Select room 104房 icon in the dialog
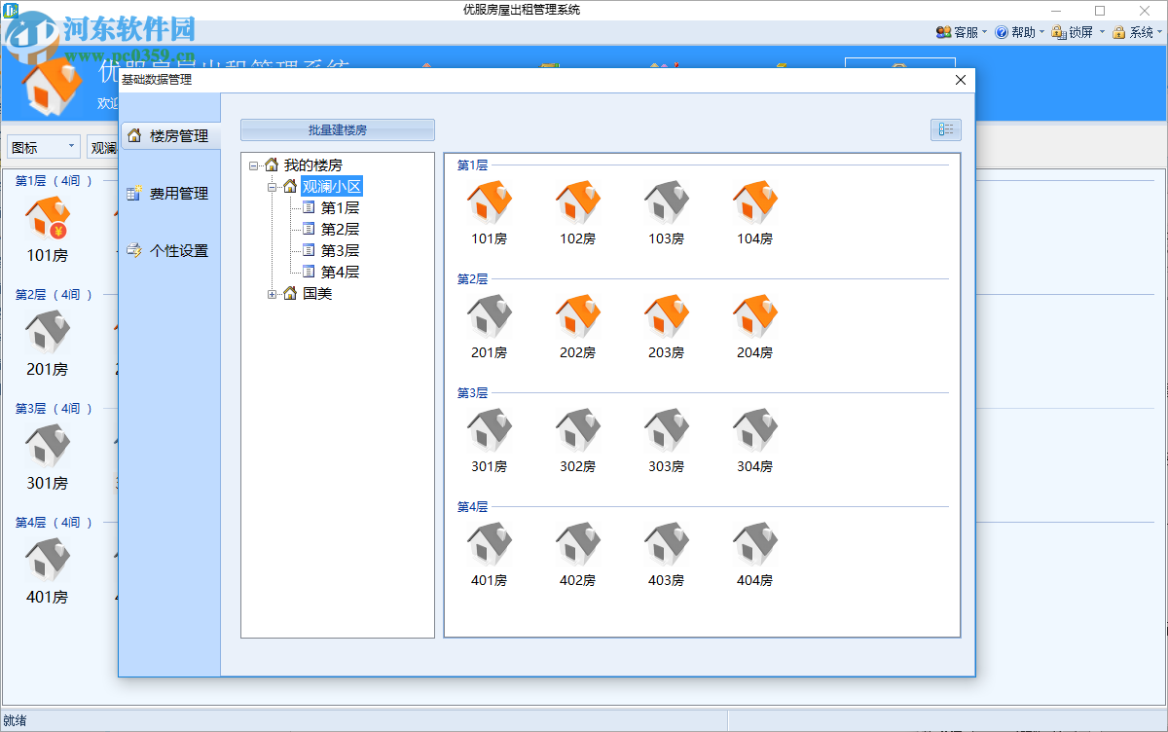The width and height of the screenshot is (1168, 732). [755, 203]
